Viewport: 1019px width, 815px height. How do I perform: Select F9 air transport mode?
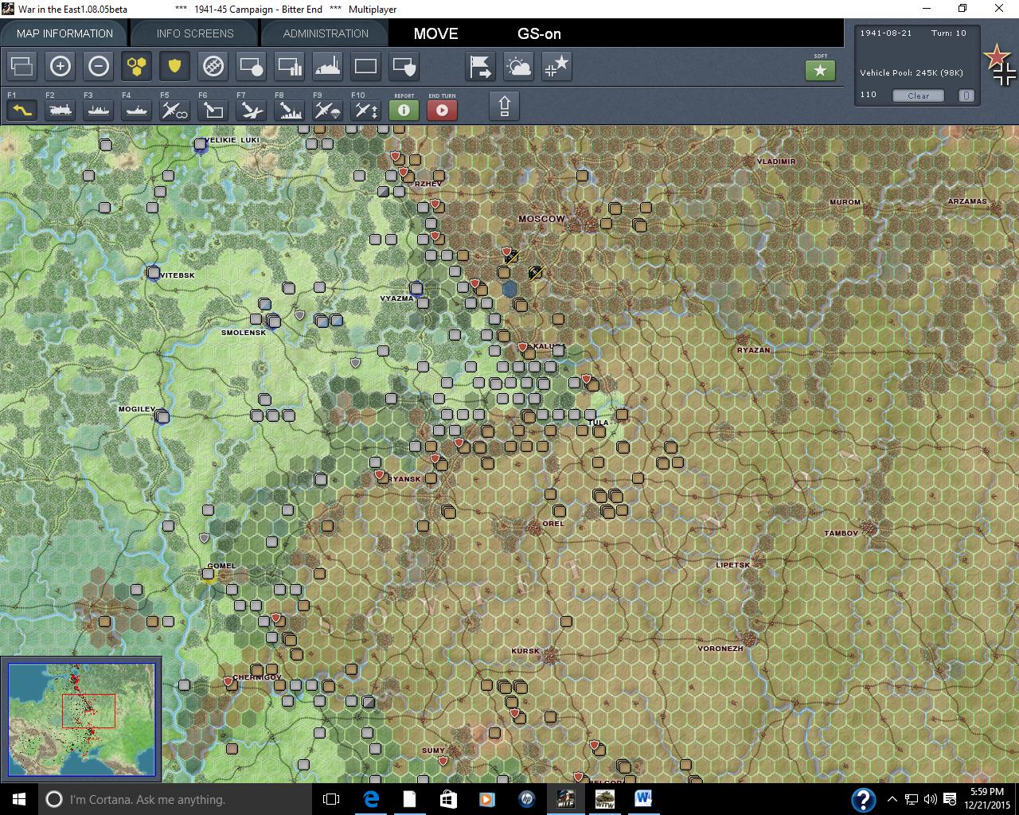coord(327,110)
